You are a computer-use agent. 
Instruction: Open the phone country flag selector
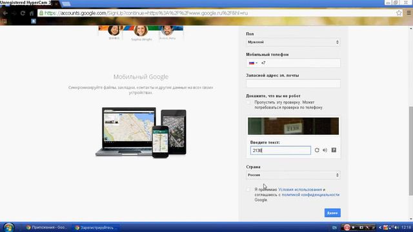pyautogui.click(x=253, y=63)
